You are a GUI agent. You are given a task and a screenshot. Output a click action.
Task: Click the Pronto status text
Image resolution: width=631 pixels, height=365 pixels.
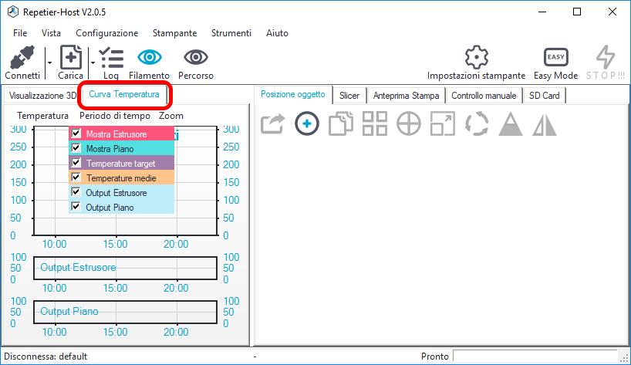434,357
